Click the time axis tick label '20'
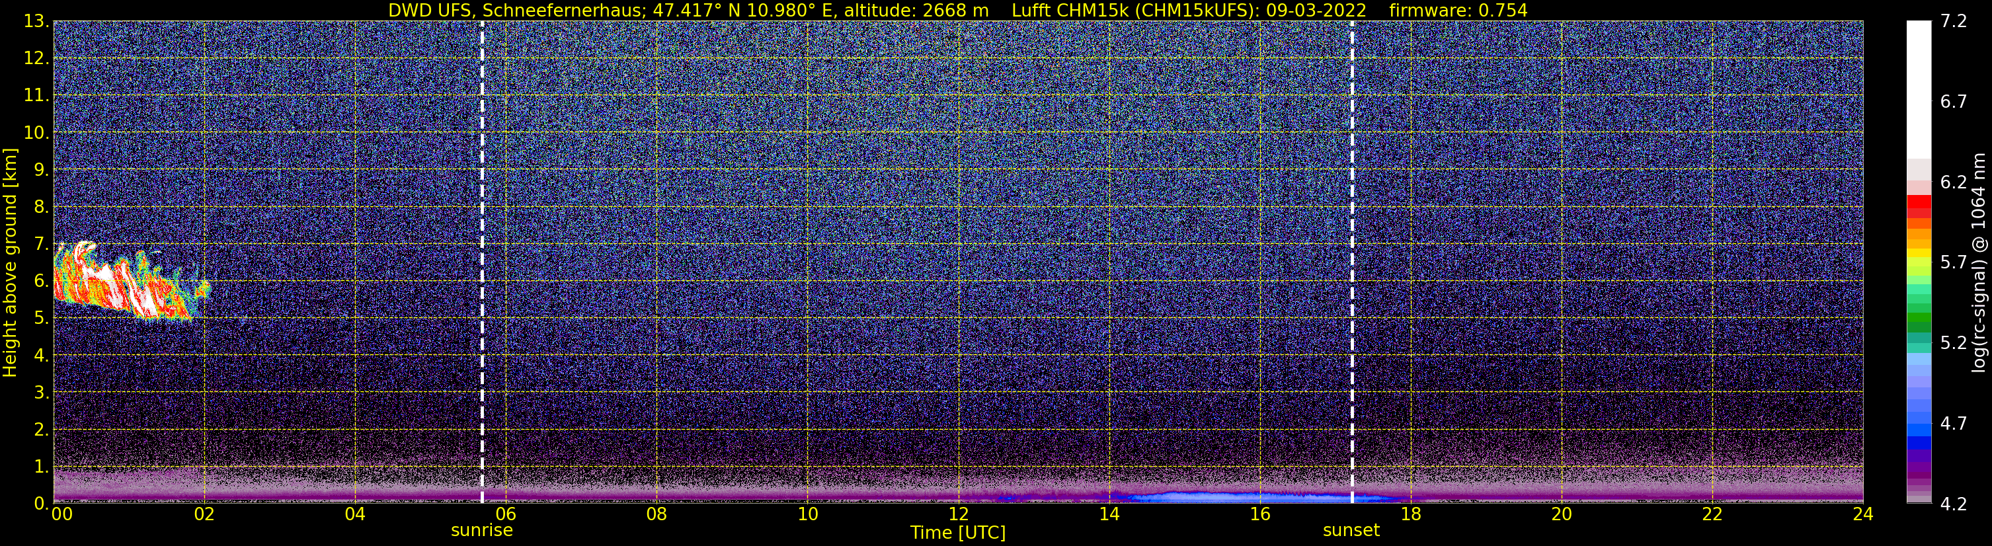1992x546 pixels. tap(1562, 514)
